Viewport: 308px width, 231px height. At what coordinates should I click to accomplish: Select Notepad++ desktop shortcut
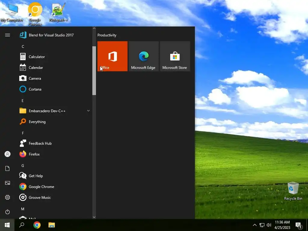click(58, 12)
